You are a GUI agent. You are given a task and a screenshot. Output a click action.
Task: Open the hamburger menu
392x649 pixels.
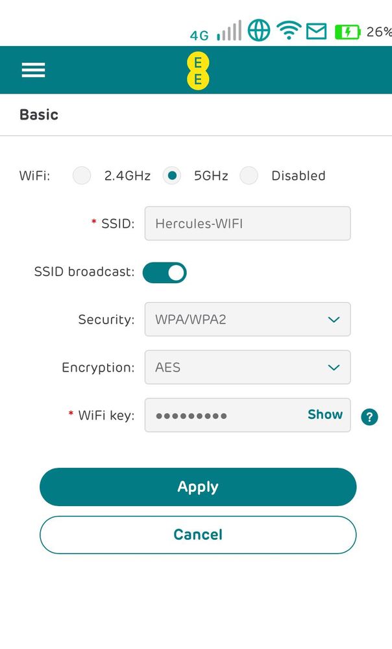point(33,70)
